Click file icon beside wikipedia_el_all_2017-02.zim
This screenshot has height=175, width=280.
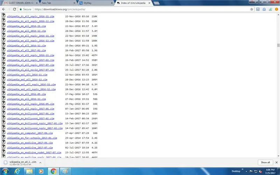pyautogui.click(x=3, y=49)
